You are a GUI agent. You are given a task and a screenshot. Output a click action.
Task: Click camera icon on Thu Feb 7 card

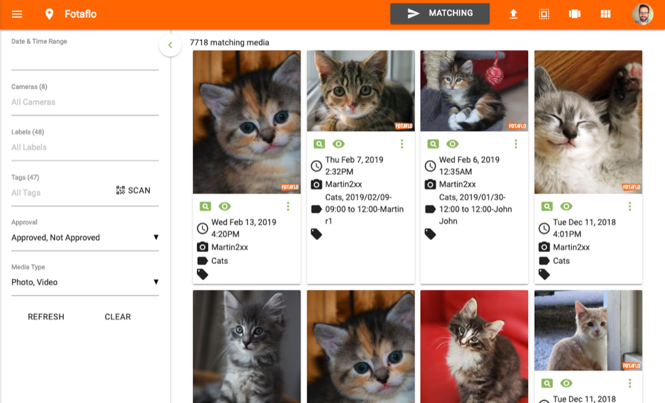[317, 184]
